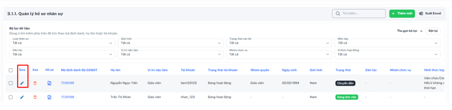Open the Nhóm chức vụ filter dropdown
Screen dimensions: 452x110
tap(279, 54)
